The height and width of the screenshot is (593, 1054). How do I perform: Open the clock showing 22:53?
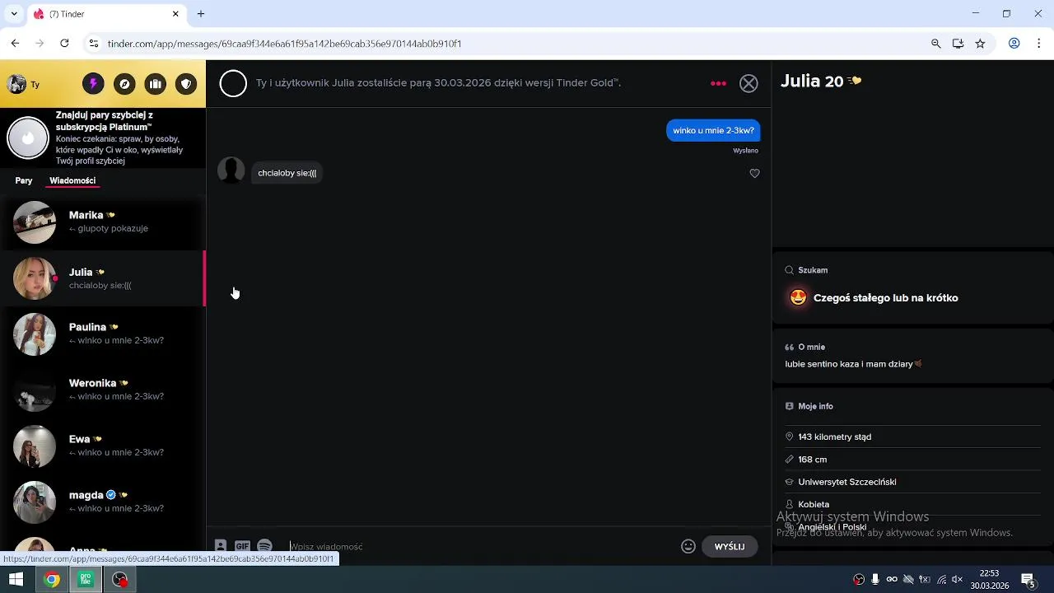[989, 580]
